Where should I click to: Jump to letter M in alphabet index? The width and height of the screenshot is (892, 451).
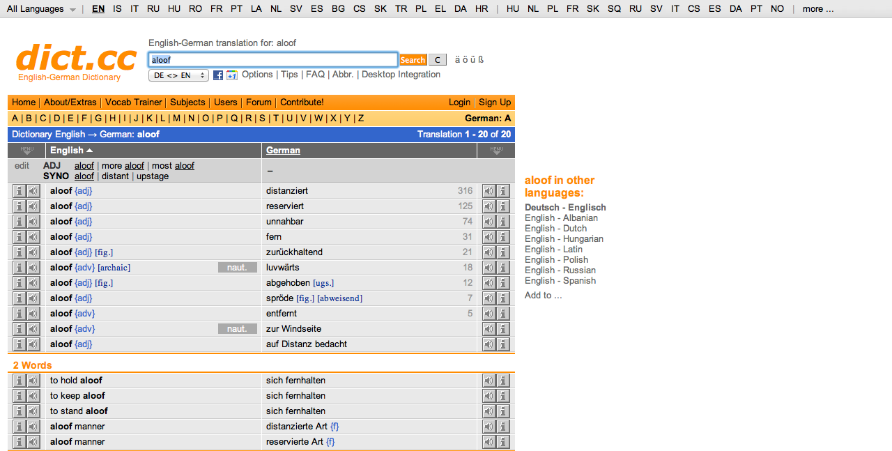click(x=176, y=119)
